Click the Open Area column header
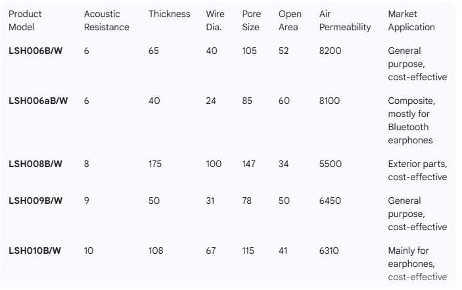462x290 pixels. point(289,20)
